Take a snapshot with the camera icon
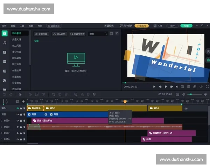 [x=195, y=86]
